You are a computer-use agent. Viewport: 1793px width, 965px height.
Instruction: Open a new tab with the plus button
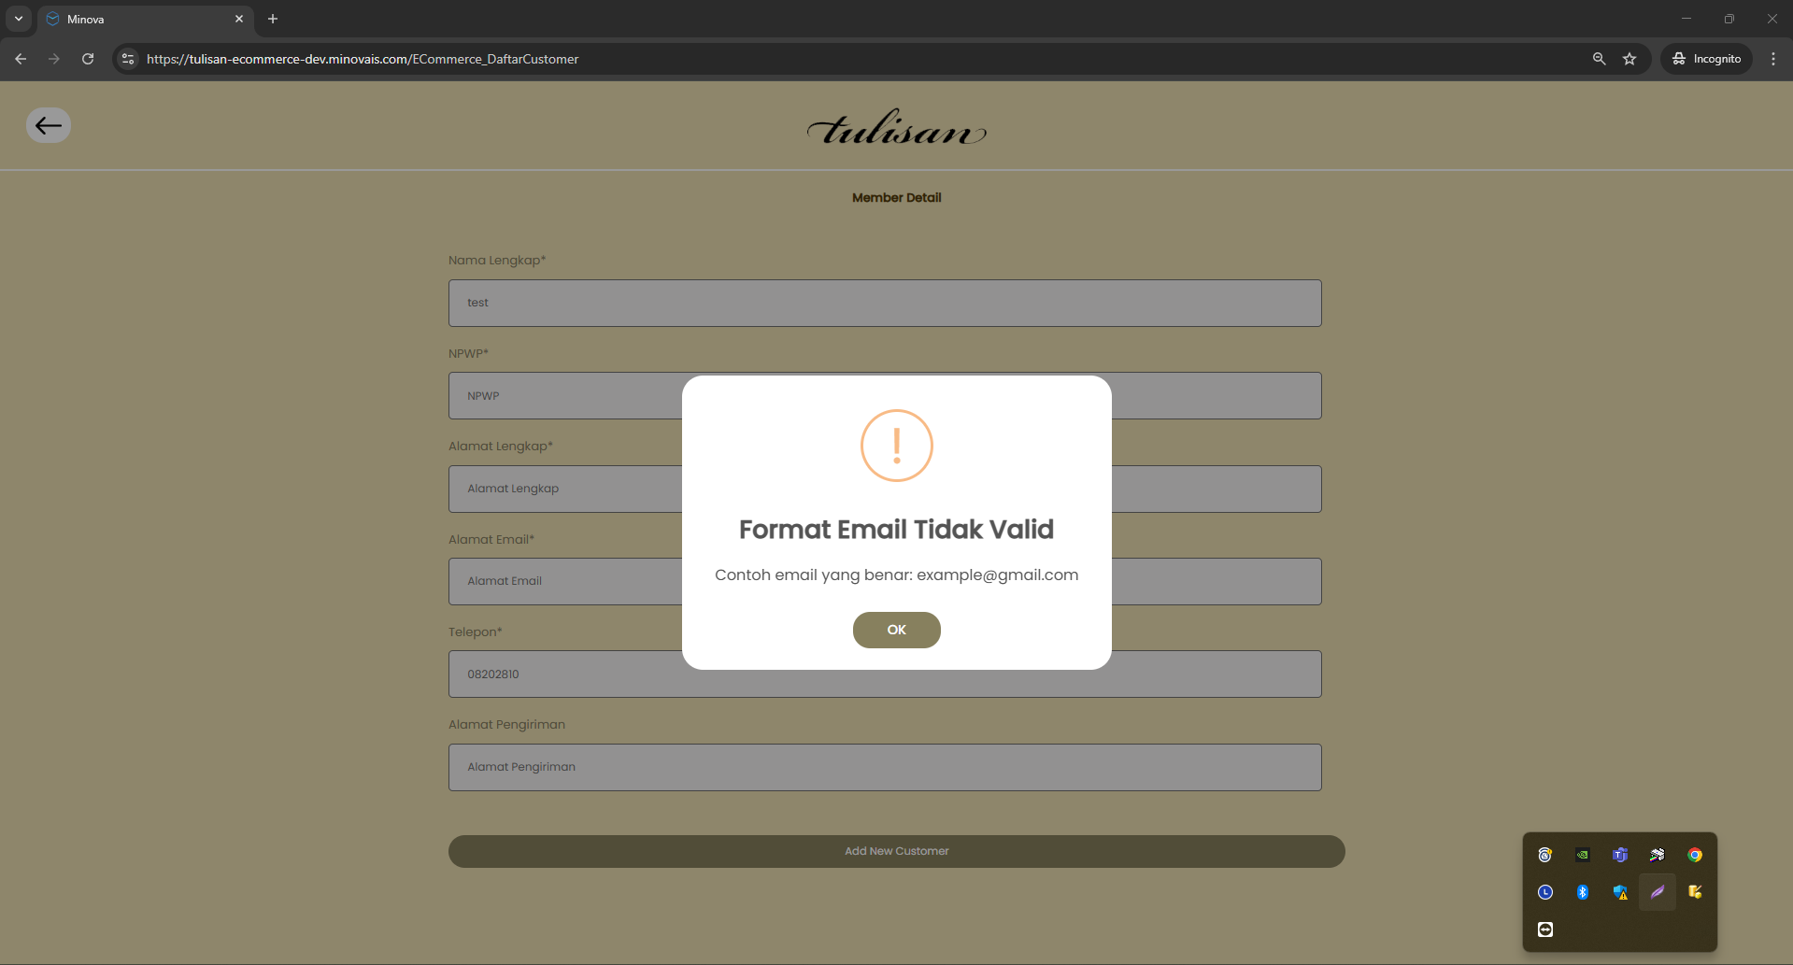click(x=273, y=19)
